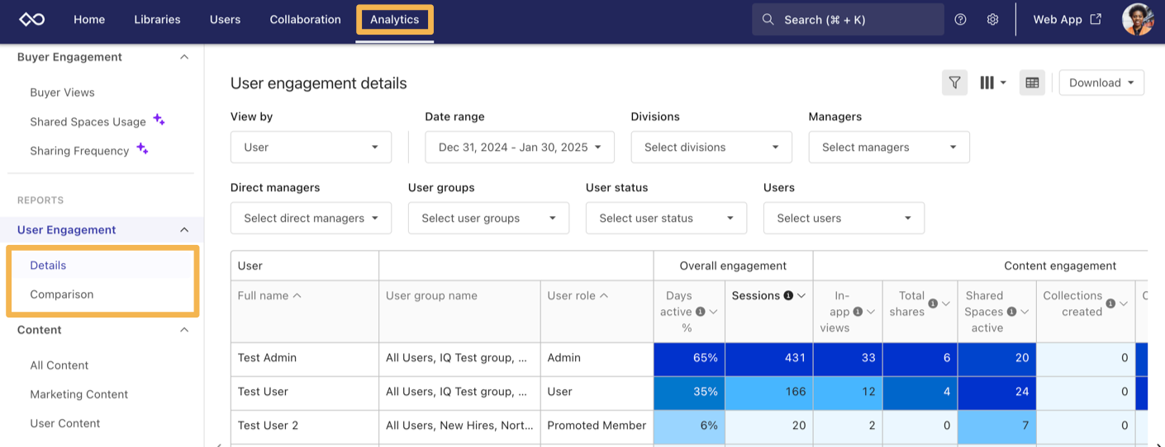Screen dimensions: 1165x447
Task: Open the help question mark icon
Action: (x=960, y=19)
